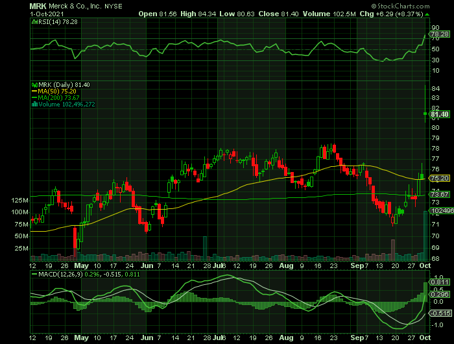Click the Aug label on the price chart axis
The height and width of the screenshot is (344, 454).
click(x=287, y=265)
